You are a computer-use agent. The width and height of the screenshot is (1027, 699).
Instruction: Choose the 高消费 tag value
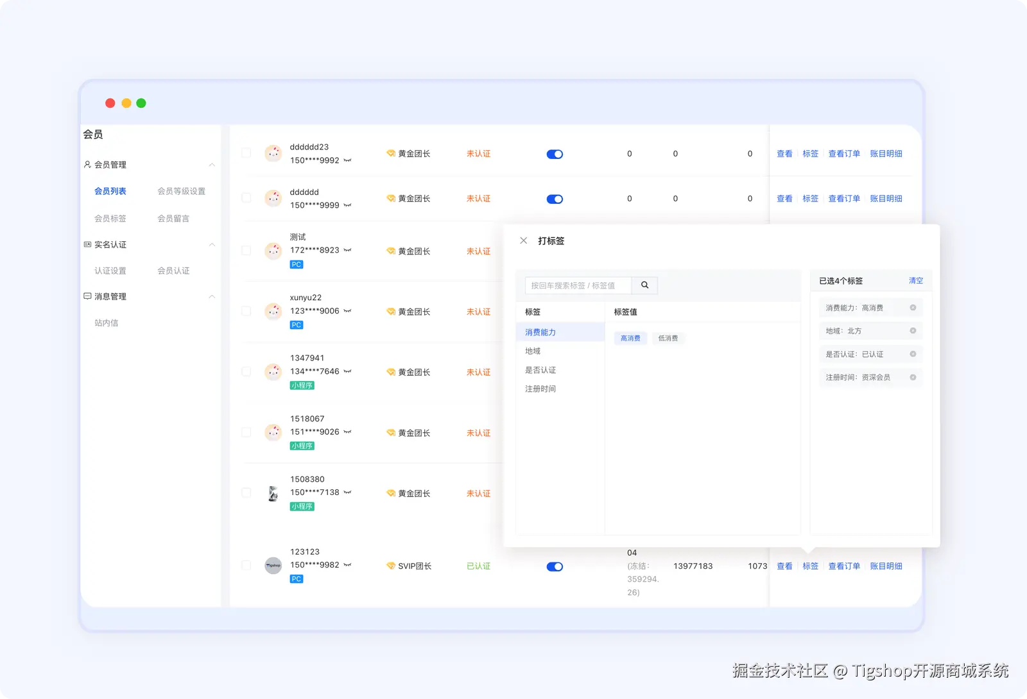point(630,338)
